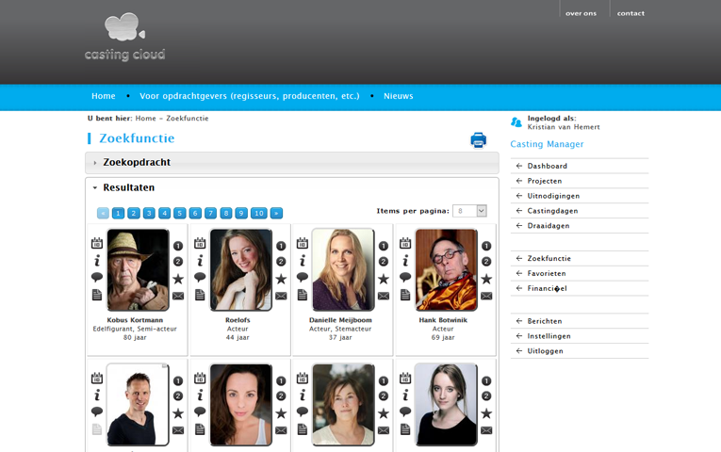Expand the Zoekopdracht section
721x452 pixels.
292,162
